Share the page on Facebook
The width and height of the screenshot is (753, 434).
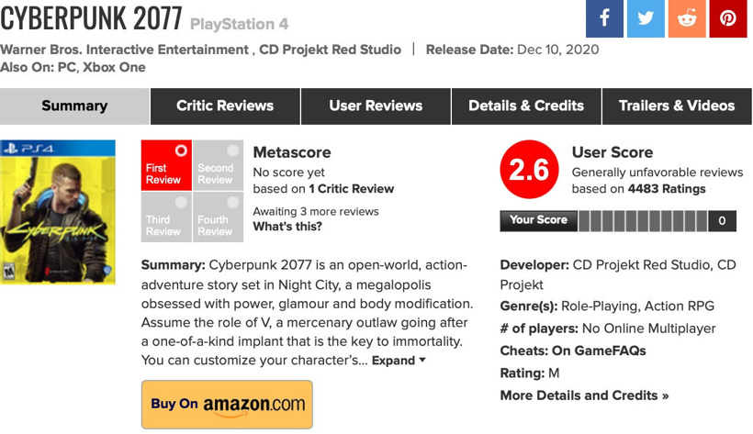pyautogui.click(x=604, y=18)
